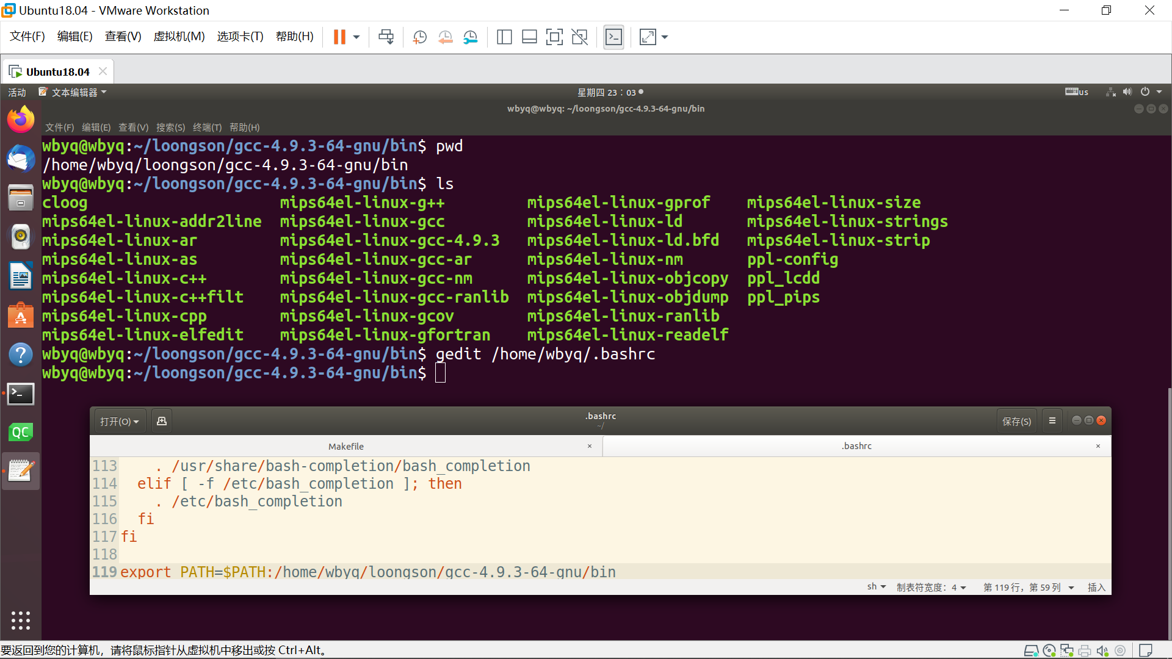
Task: Switch to the Makefile tab in gedit
Action: point(346,446)
